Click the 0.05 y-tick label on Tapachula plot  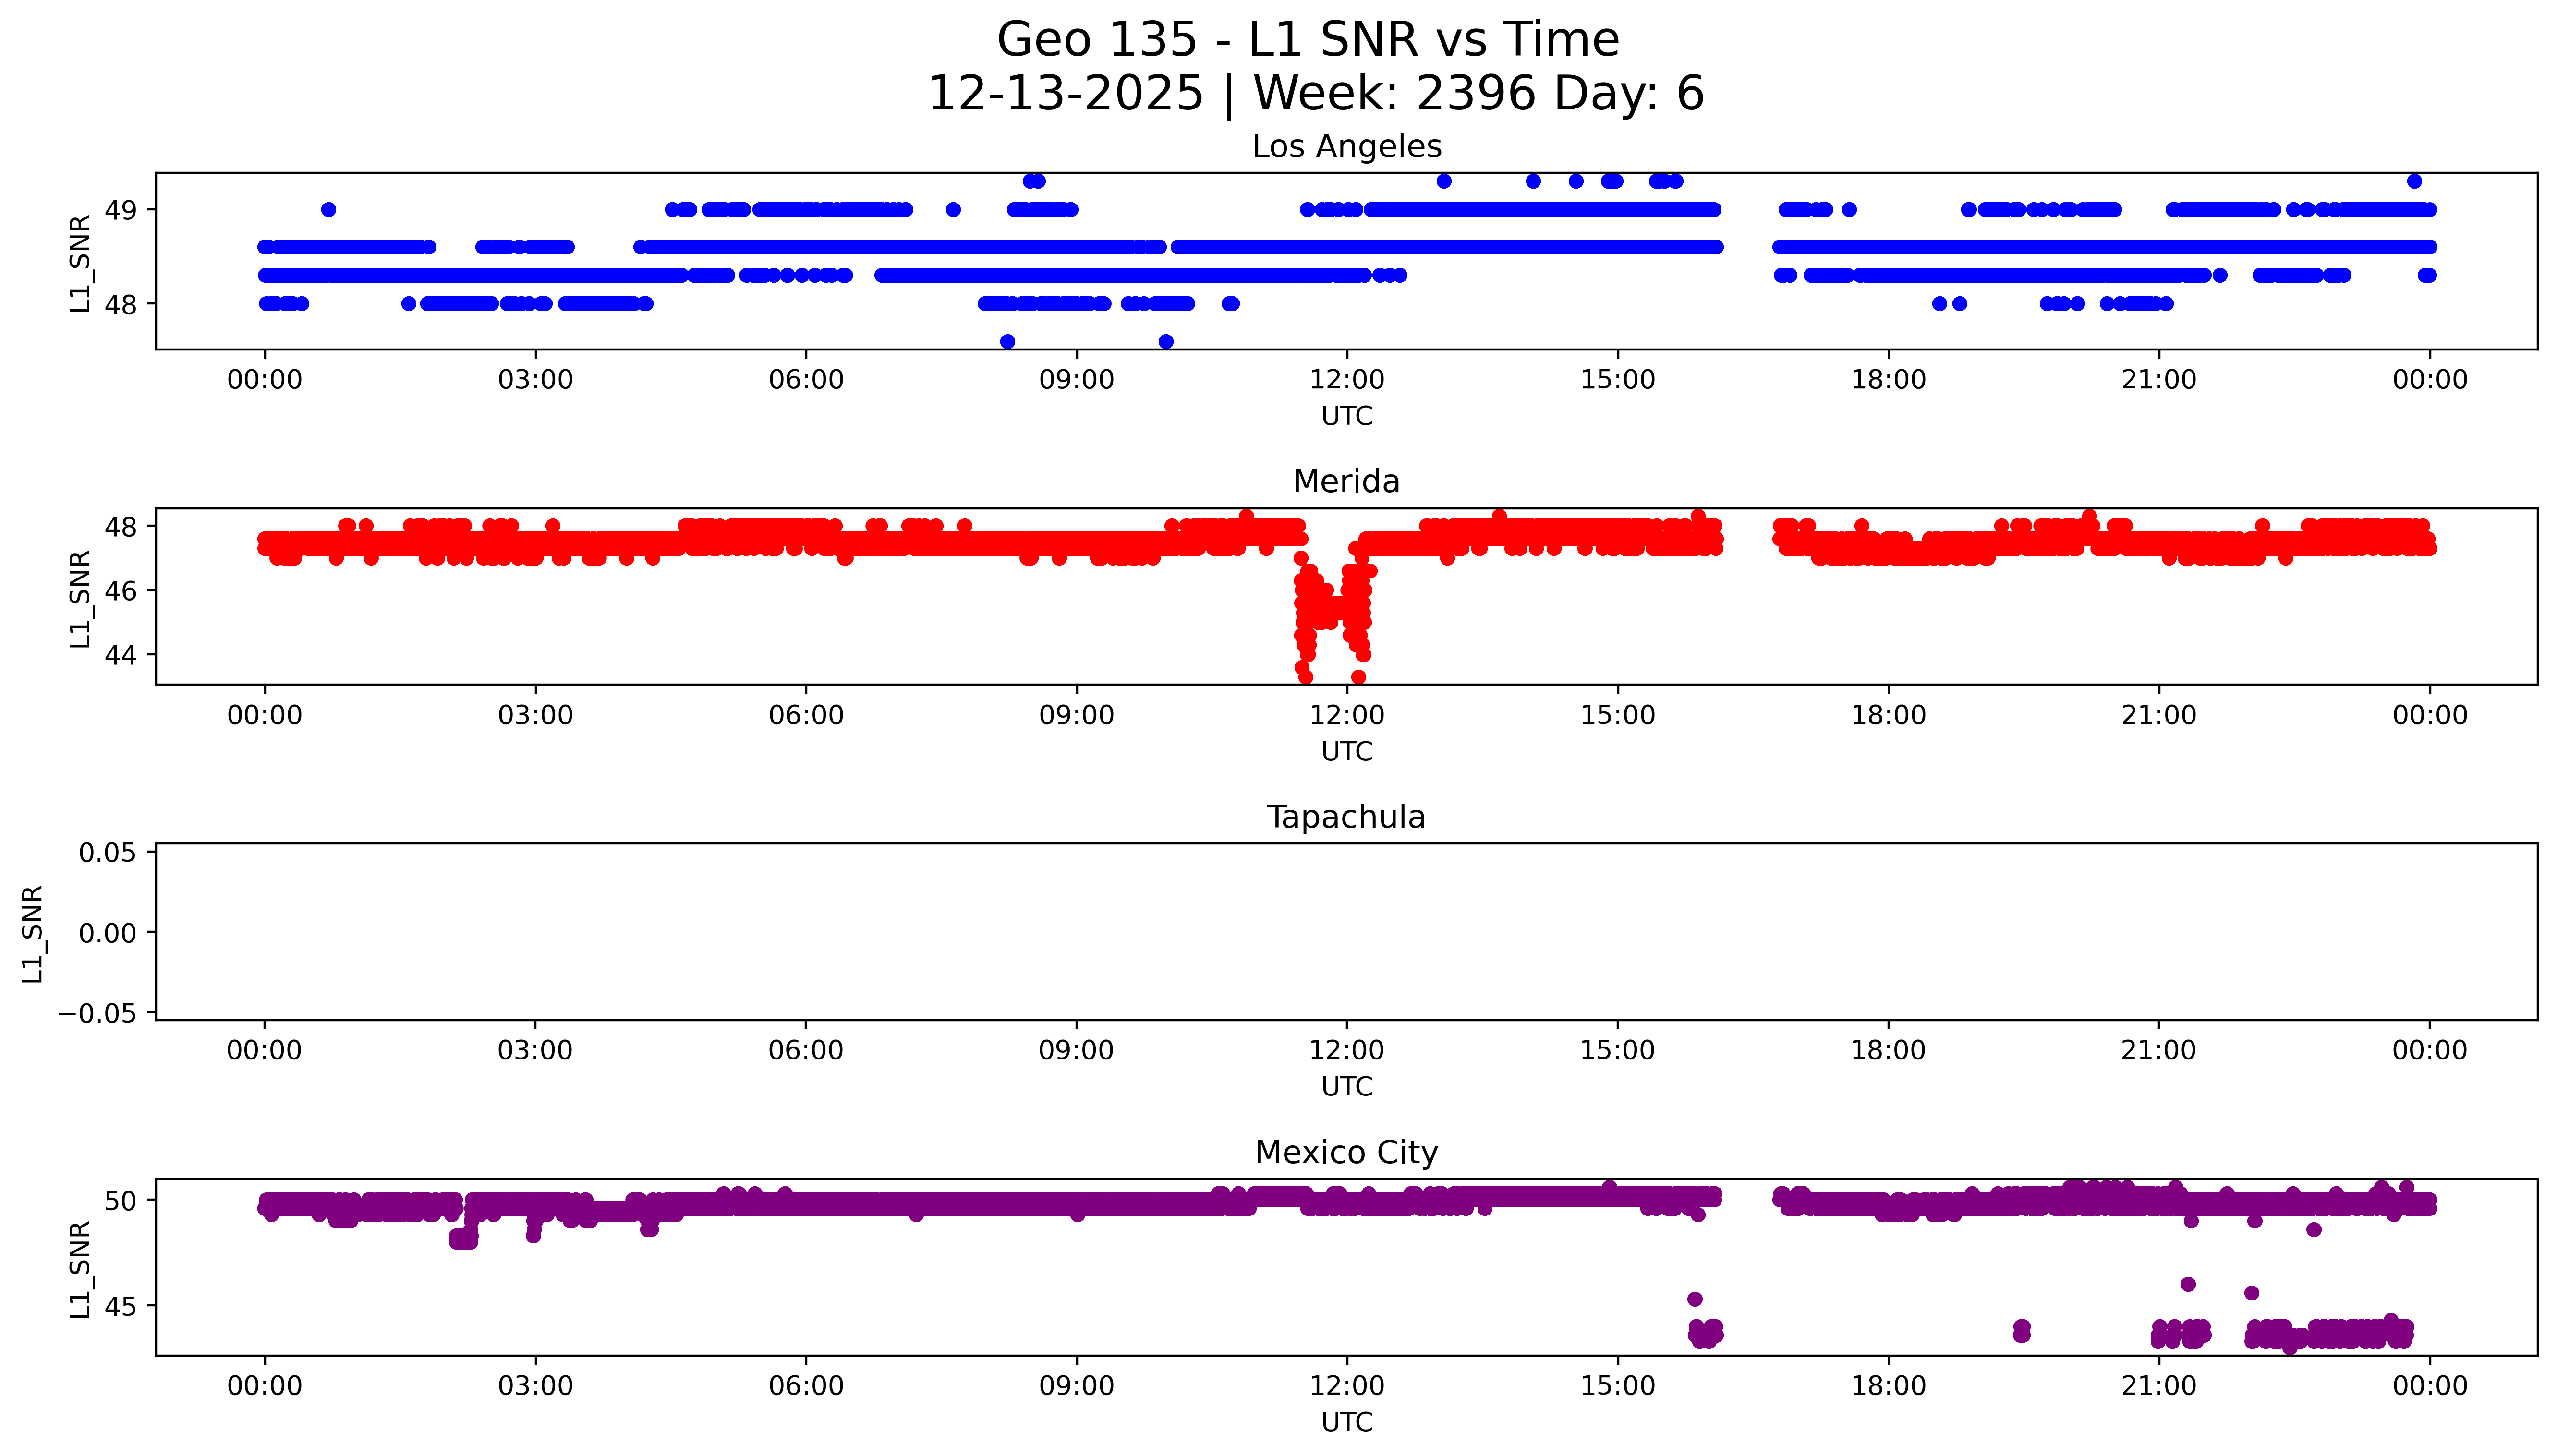point(108,853)
